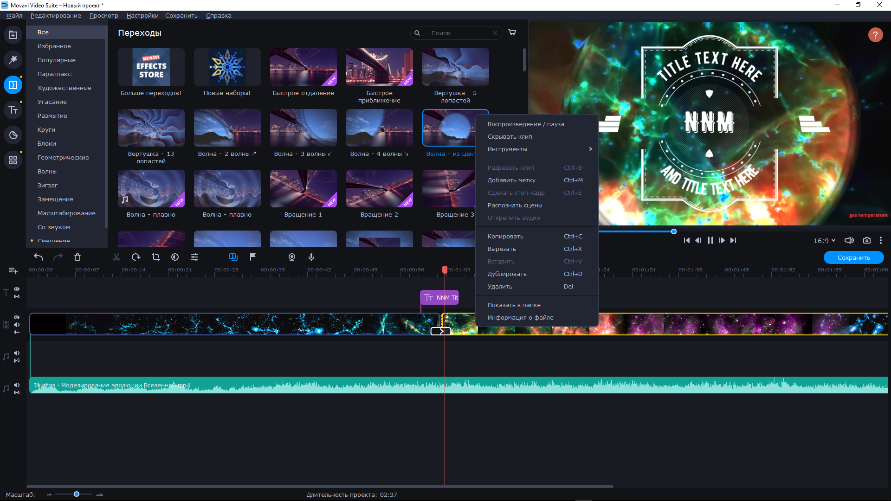This screenshot has height=501, width=891.
Task: Choose Распознать сцены in context menu
Action: 537,205
